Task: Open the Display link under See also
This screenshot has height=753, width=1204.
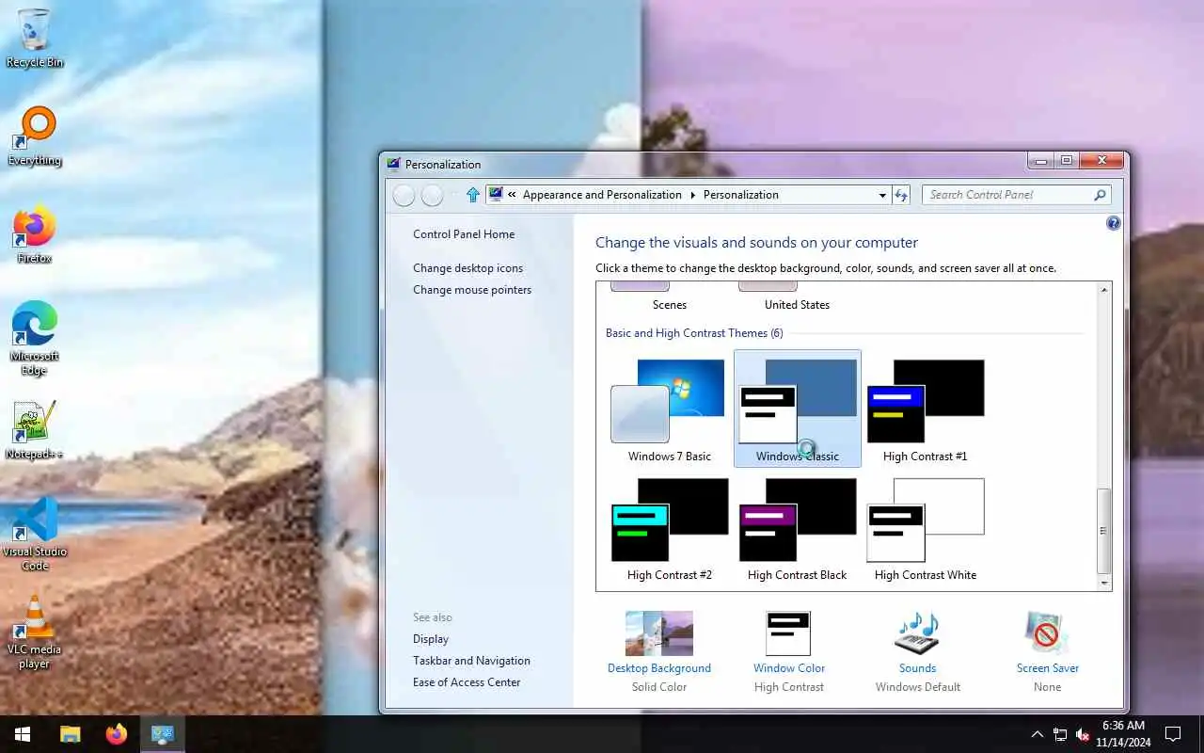Action: pos(431,639)
